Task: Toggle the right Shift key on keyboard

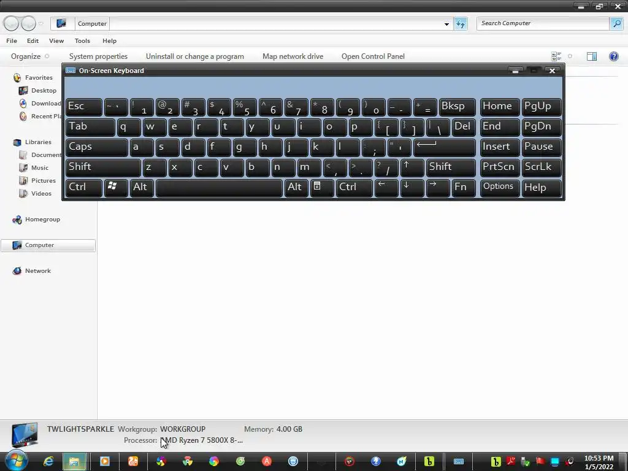Action: pyautogui.click(x=451, y=167)
